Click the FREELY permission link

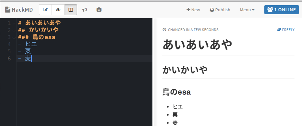tap(286, 30)
